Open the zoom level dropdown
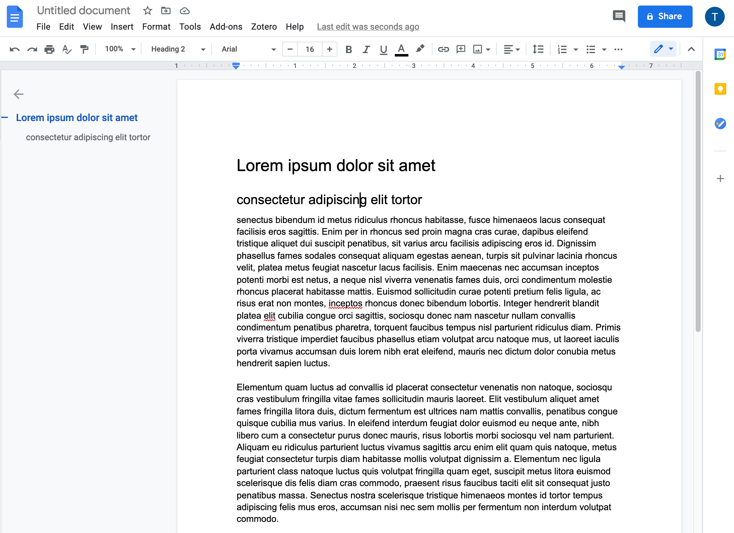Viewport: 734px width, 533px height. (119, 49)
